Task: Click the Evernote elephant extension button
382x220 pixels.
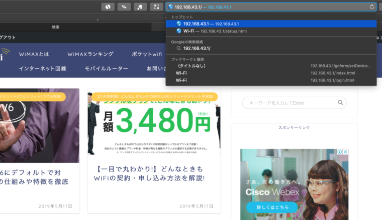Action: pyautogui.click(x=140, y=7)
